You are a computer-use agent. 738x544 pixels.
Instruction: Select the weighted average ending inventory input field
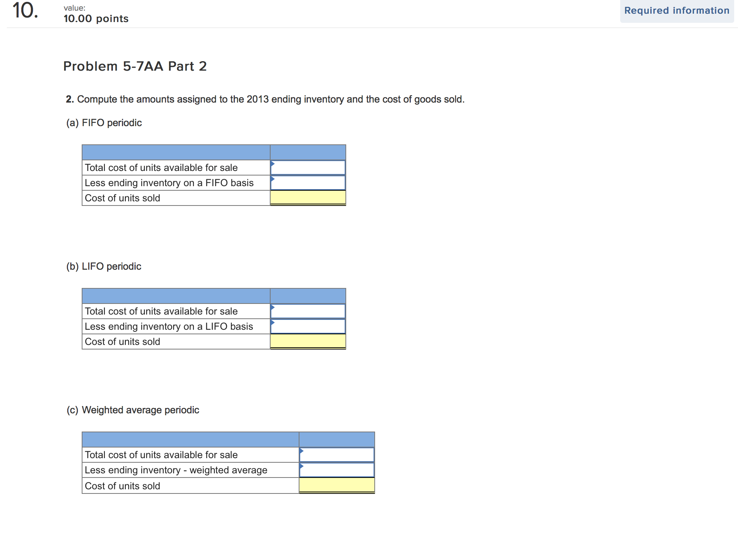337,470
